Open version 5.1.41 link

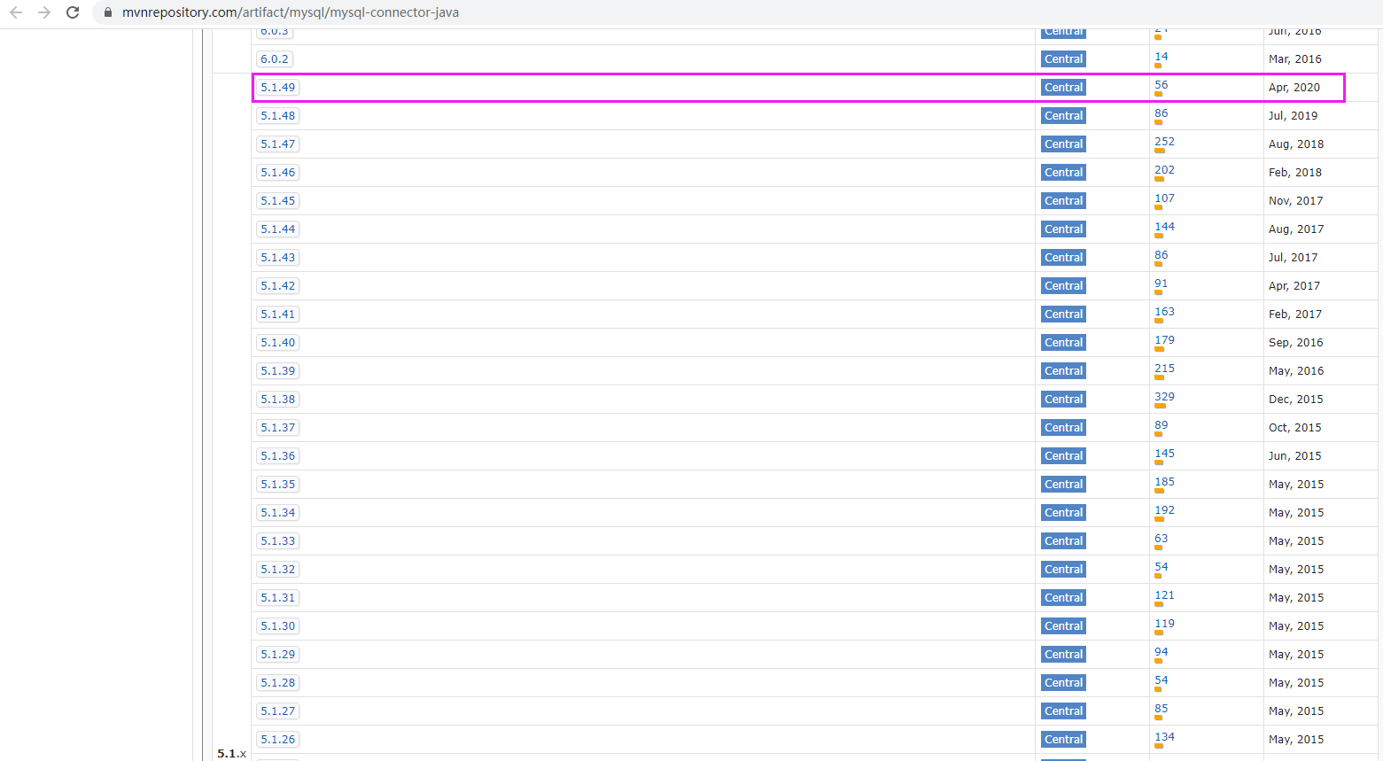[x=278, y=314]
